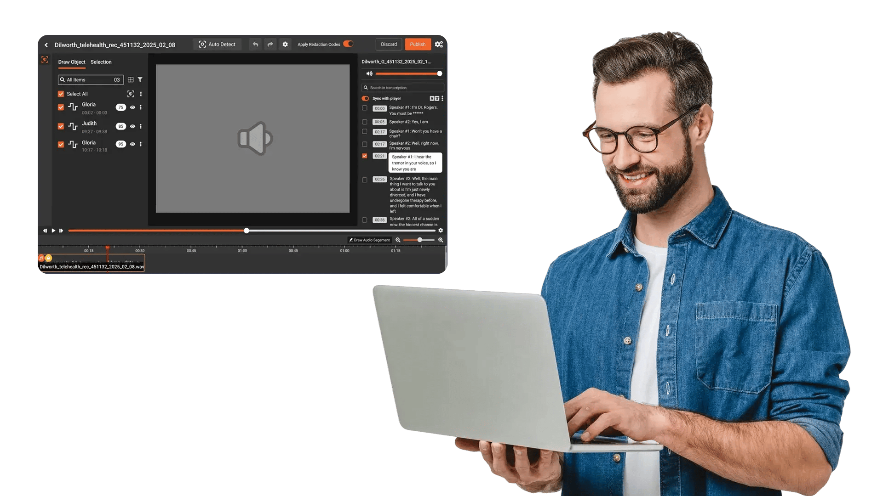Select the highlighted 'I hear the tremor' transcript line

click(415, 163)
